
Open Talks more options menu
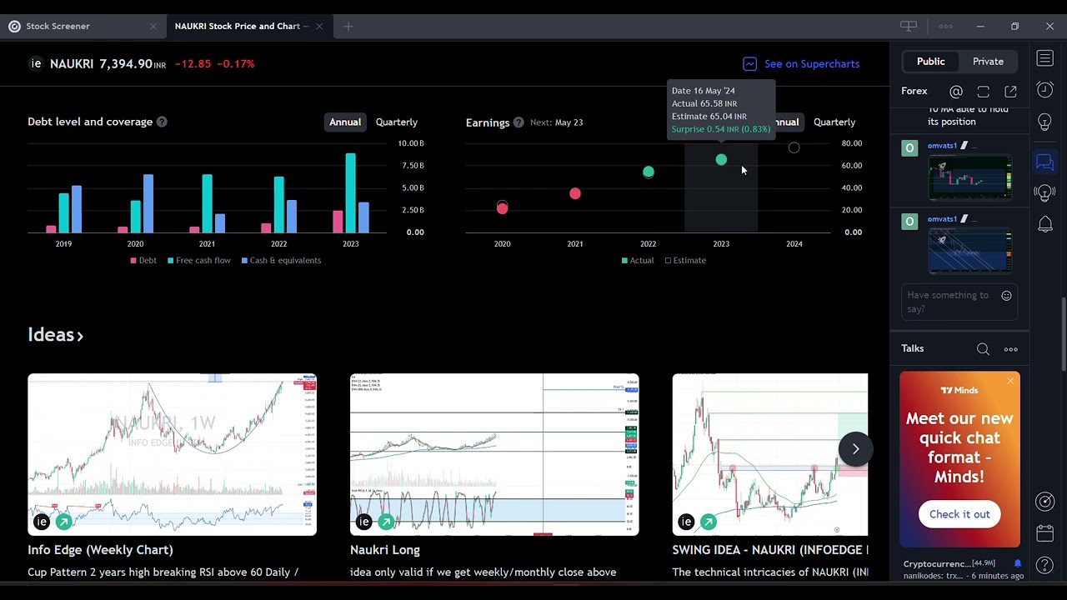1011,349
